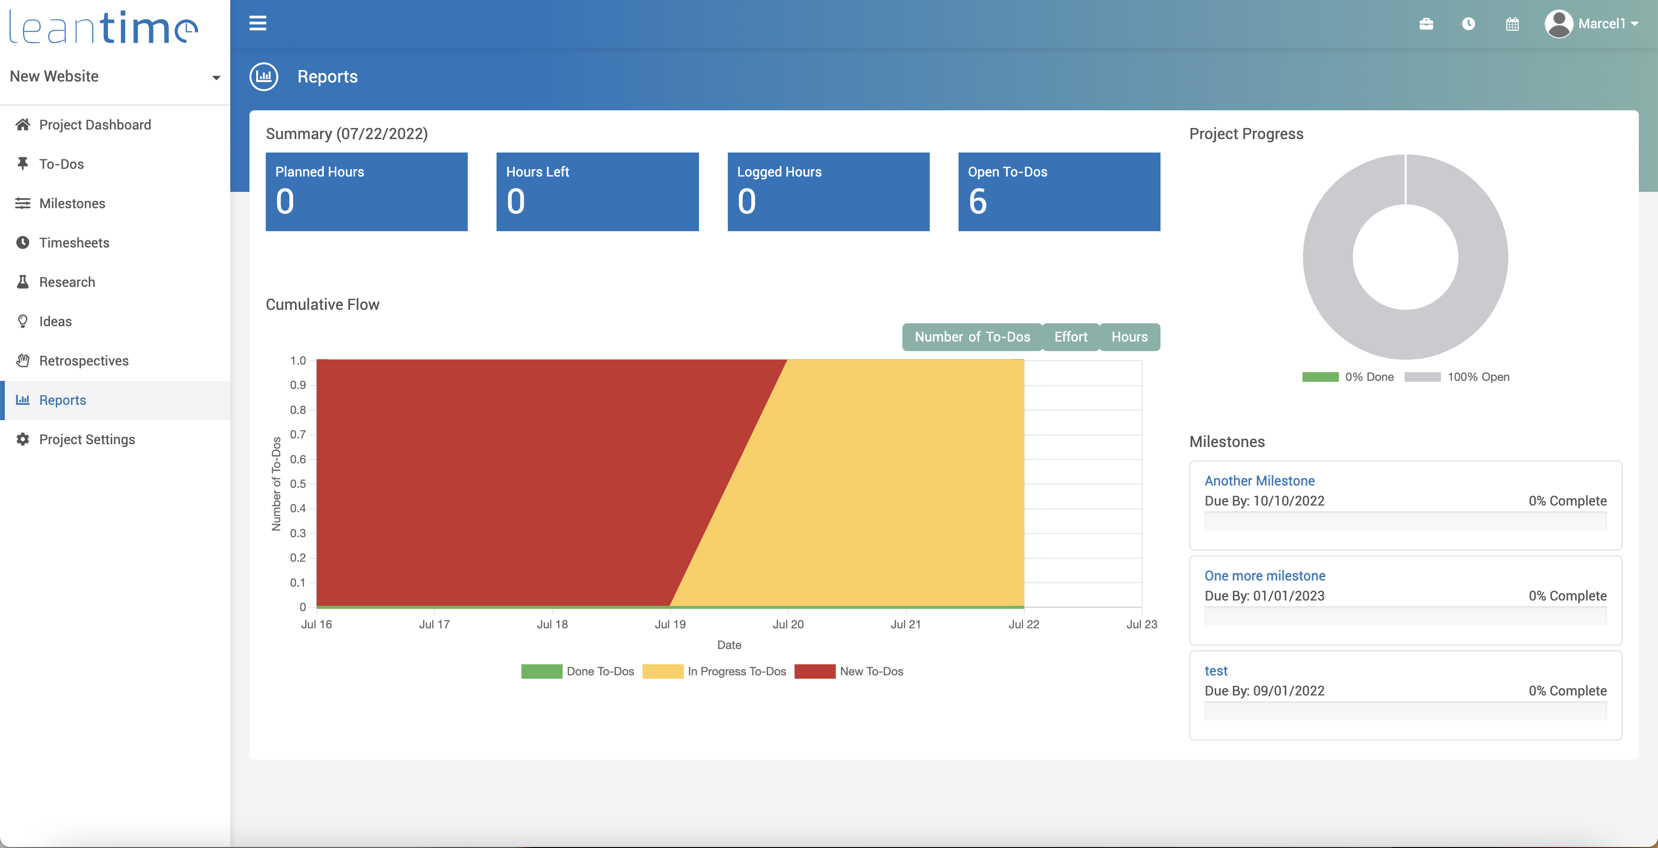Click the Open To-Dos summary tile
Viewport: 1658px width, 848px height.
(x=1058, y=192)
